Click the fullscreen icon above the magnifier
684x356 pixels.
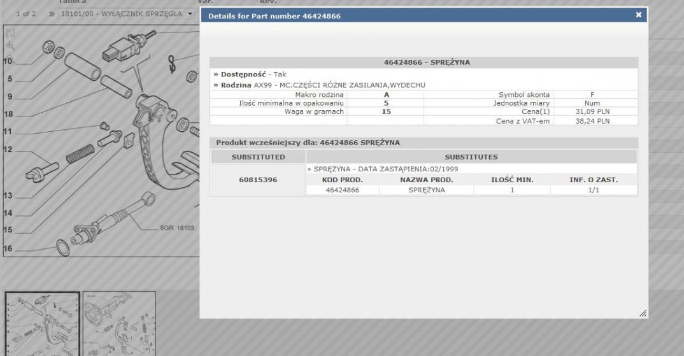(11, 32)
